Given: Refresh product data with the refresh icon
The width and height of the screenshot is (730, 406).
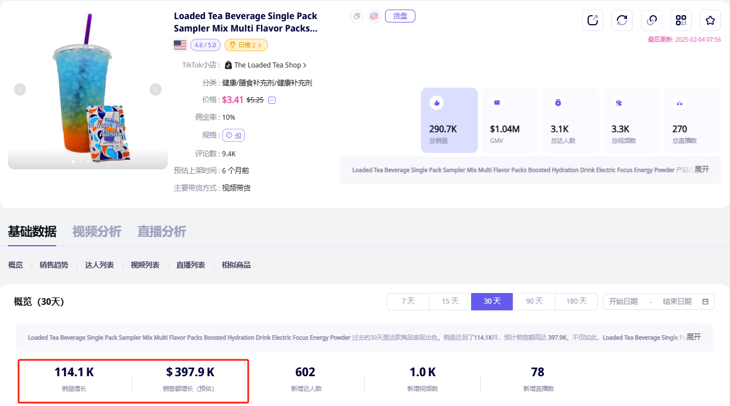Looking at the screenshot, I should [622, 20].
